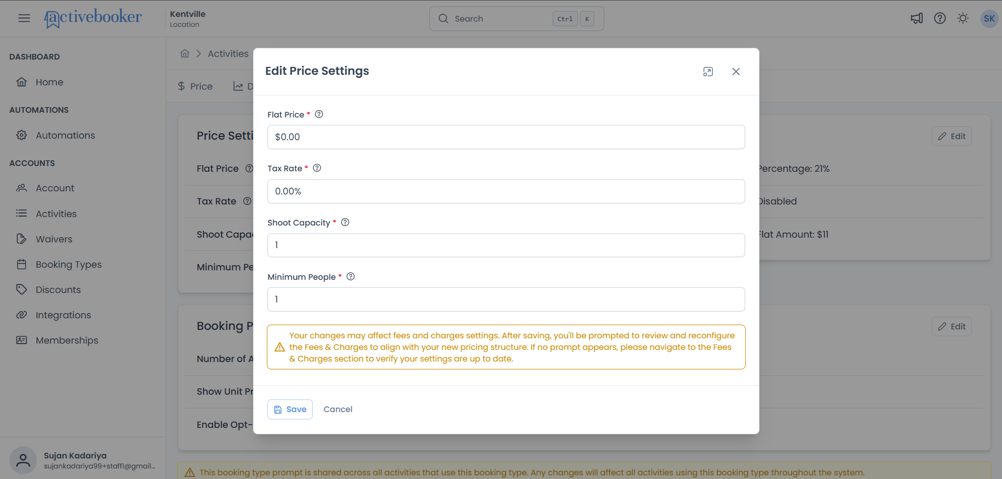The width and height of the screenshot is (1002, 479).
Task: Click the warning triangle icon in the dialog notice
Action: (280, 347)
